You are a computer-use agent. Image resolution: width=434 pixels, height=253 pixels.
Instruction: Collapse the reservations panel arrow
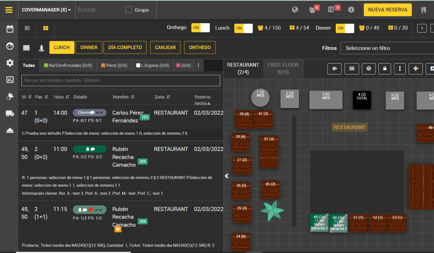(x=227, y=176)
